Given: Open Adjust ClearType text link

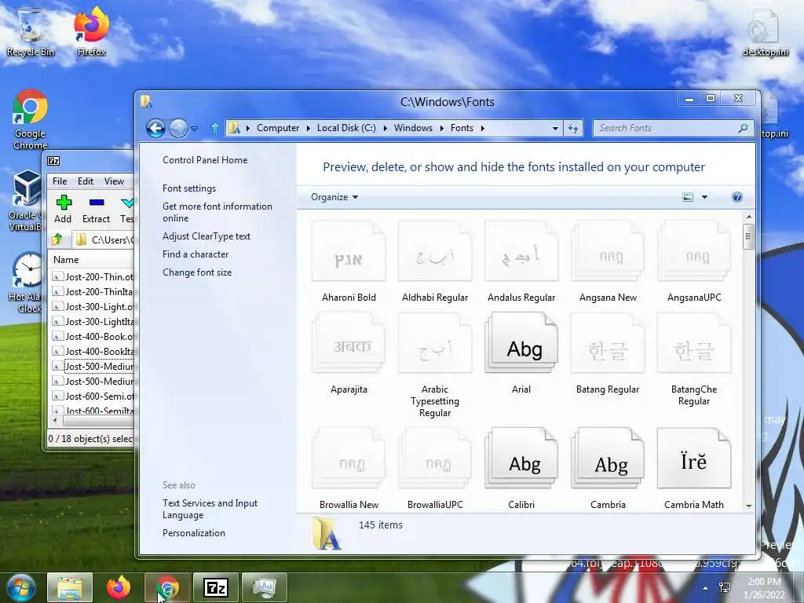Looking at the screenshot, I should 206,236.
